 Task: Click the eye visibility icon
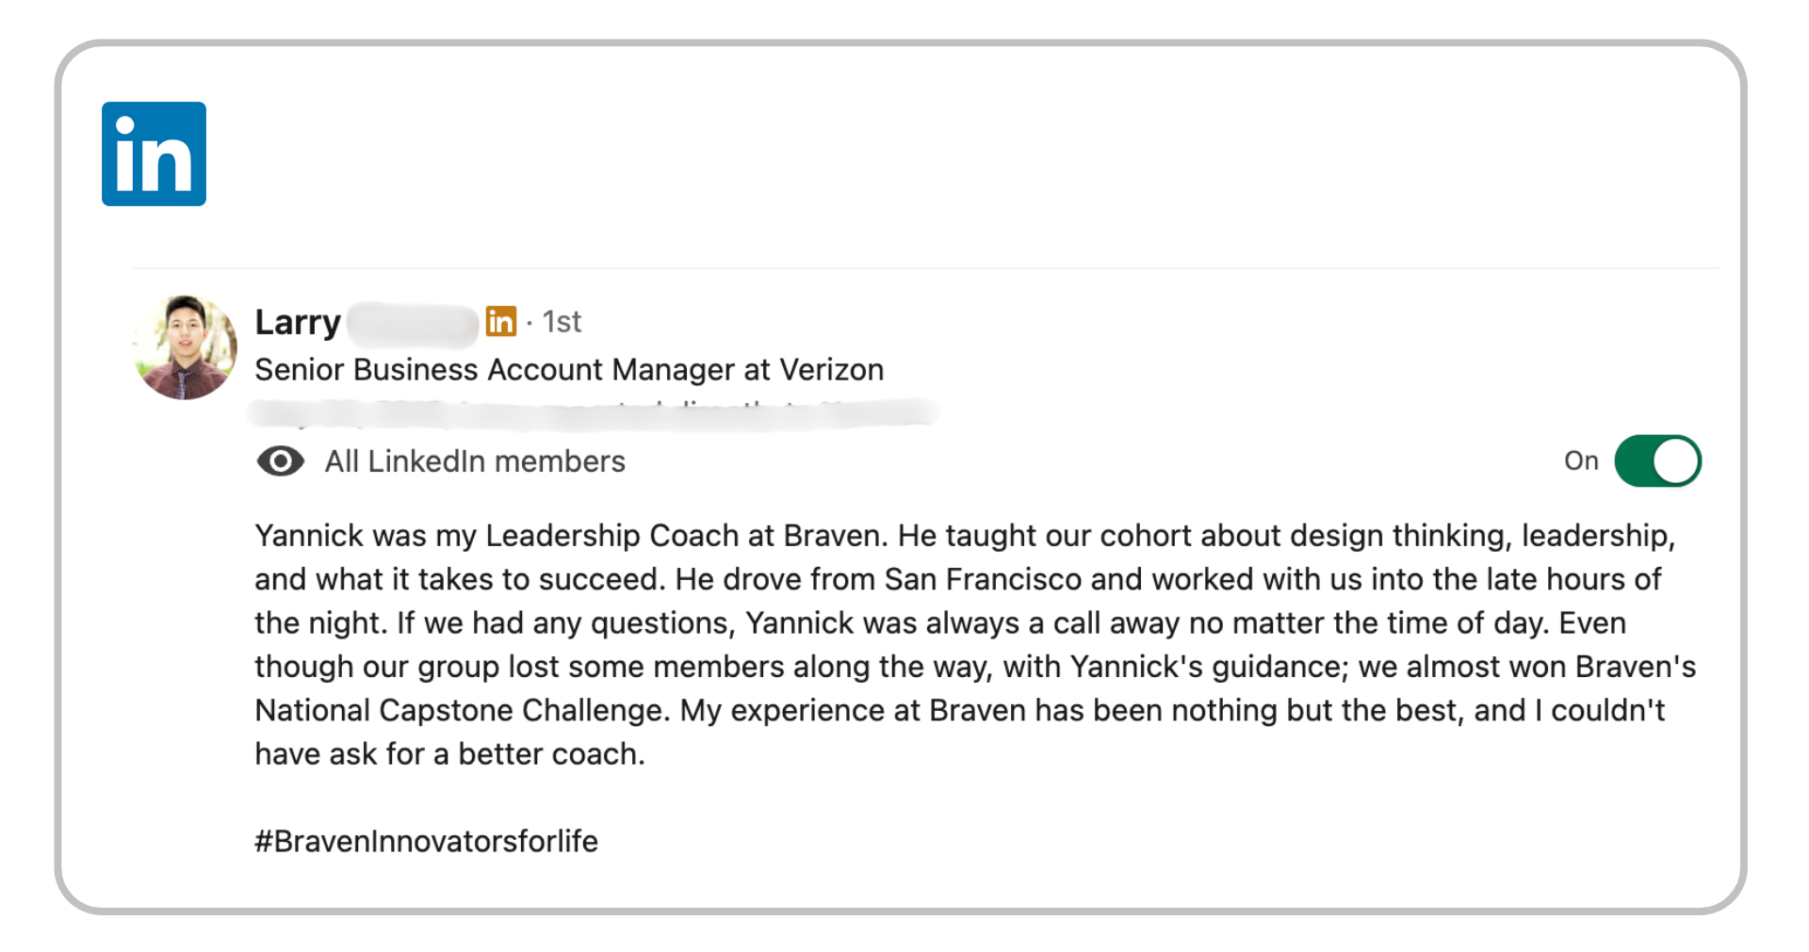(x=280, y=461)
